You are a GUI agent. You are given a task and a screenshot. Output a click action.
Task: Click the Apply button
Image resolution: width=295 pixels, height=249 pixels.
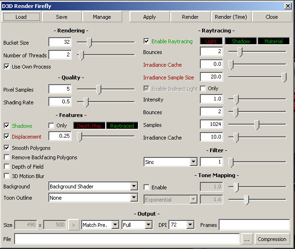point(150,17)
